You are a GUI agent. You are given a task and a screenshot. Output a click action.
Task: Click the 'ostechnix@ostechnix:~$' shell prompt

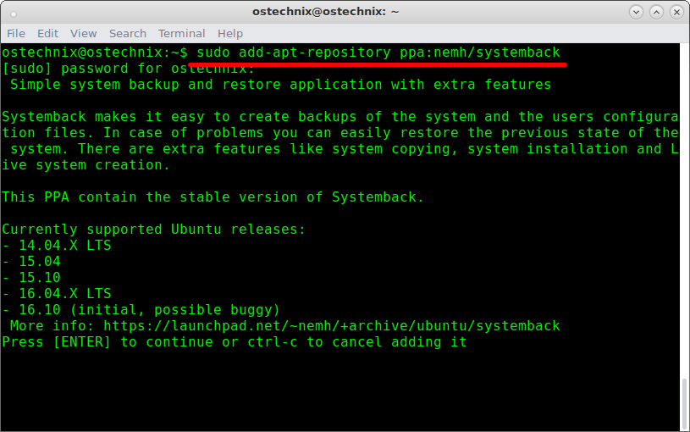pyautogui.click(x=95, y=53)
